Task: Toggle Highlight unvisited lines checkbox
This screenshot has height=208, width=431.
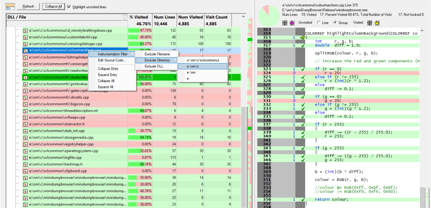Action: (x=69, y=6)
